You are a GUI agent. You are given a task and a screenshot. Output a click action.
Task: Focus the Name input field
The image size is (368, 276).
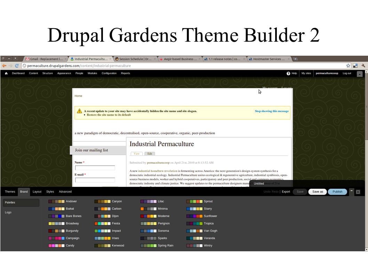[x=95, y=168]
